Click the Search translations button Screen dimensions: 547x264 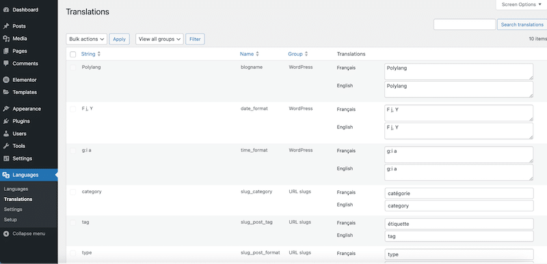[522, 25]
